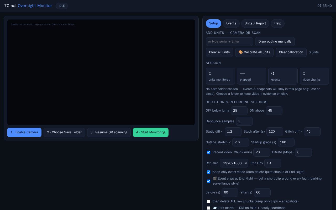Open the Help tab
The image size is (336, 210).
[x=278, y=23]
